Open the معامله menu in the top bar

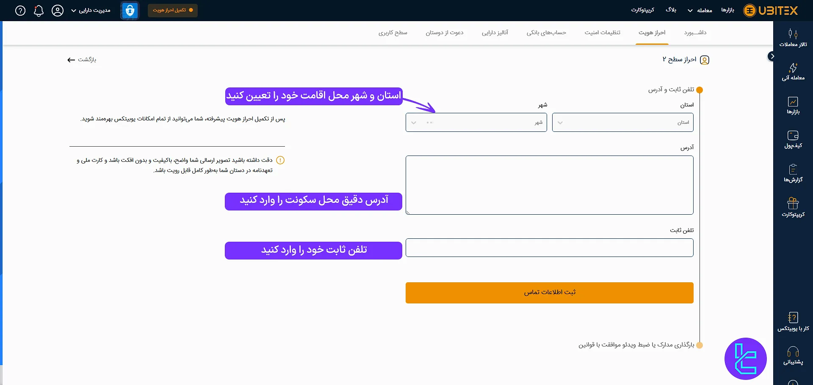(700, 10)
